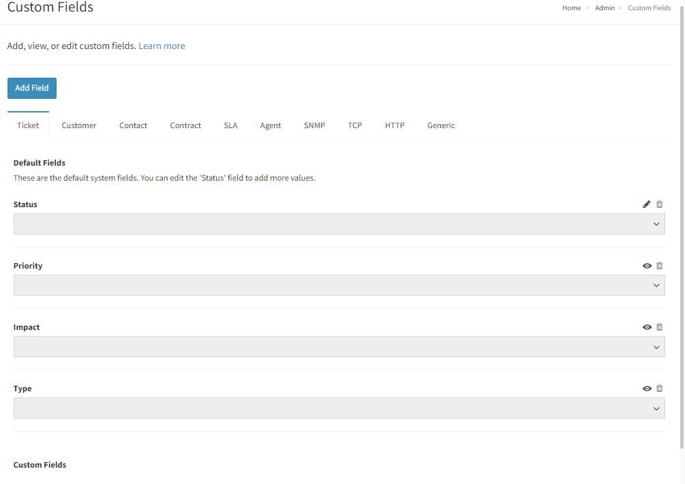The height and width of the screenshot is (484, 685).
Task: Expand the Priority dropdown
Action: pos(339,285)
